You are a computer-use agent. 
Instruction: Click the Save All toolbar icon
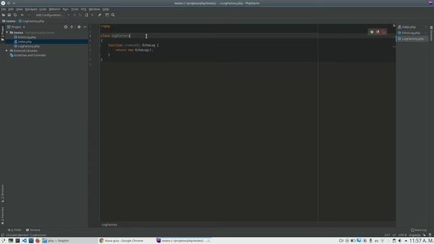[x=9, y=15]
